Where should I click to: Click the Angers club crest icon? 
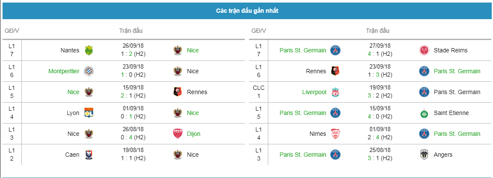[x=424, y=155]
